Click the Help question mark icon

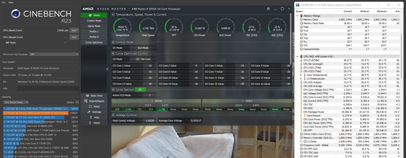[91, 117]
